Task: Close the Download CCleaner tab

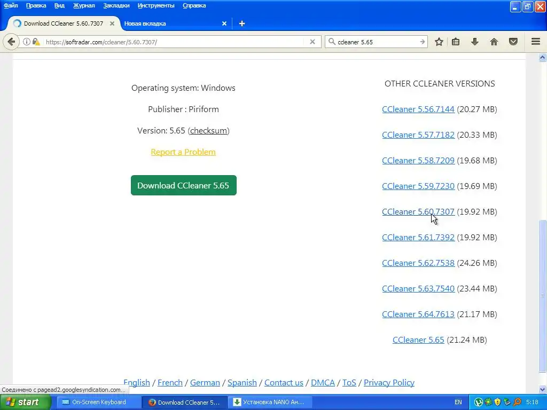Action: pyautogui.click(x=112, y=23)
